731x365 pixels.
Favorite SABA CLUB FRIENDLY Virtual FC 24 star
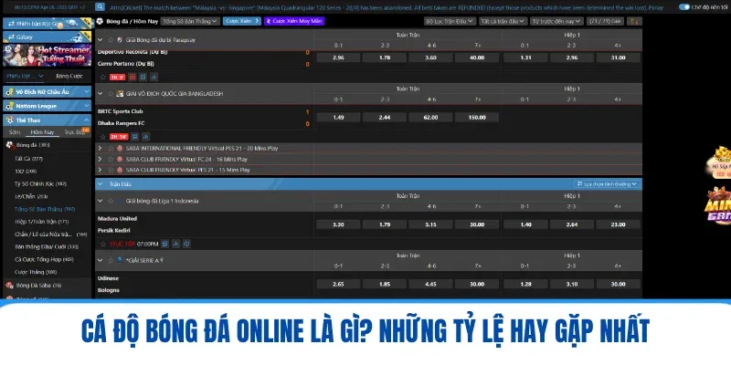tap(111, 159)
